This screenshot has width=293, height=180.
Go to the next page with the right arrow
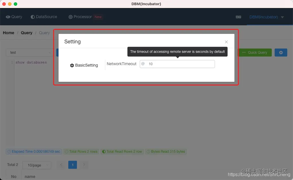(x=84, y=165)
